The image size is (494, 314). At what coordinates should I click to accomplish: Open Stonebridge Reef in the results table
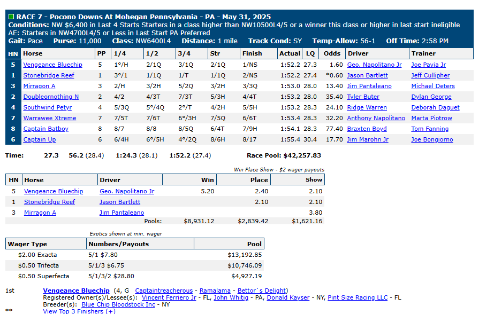(x=49, y=75)
